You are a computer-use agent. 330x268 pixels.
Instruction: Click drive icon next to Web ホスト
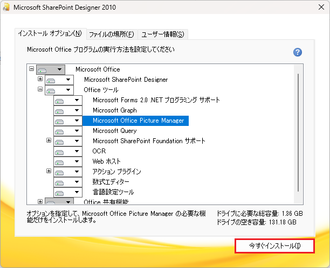tap(60, 161)
